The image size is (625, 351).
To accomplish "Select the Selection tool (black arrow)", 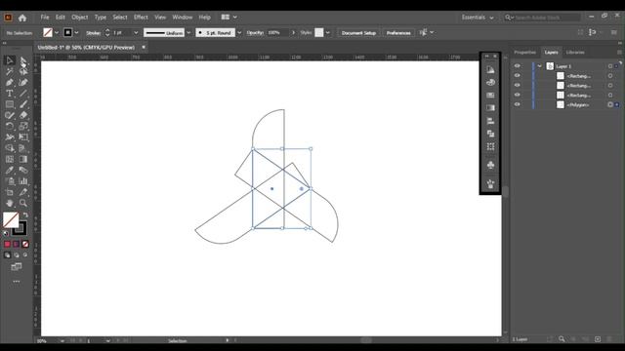I will [x=10, y=60].
